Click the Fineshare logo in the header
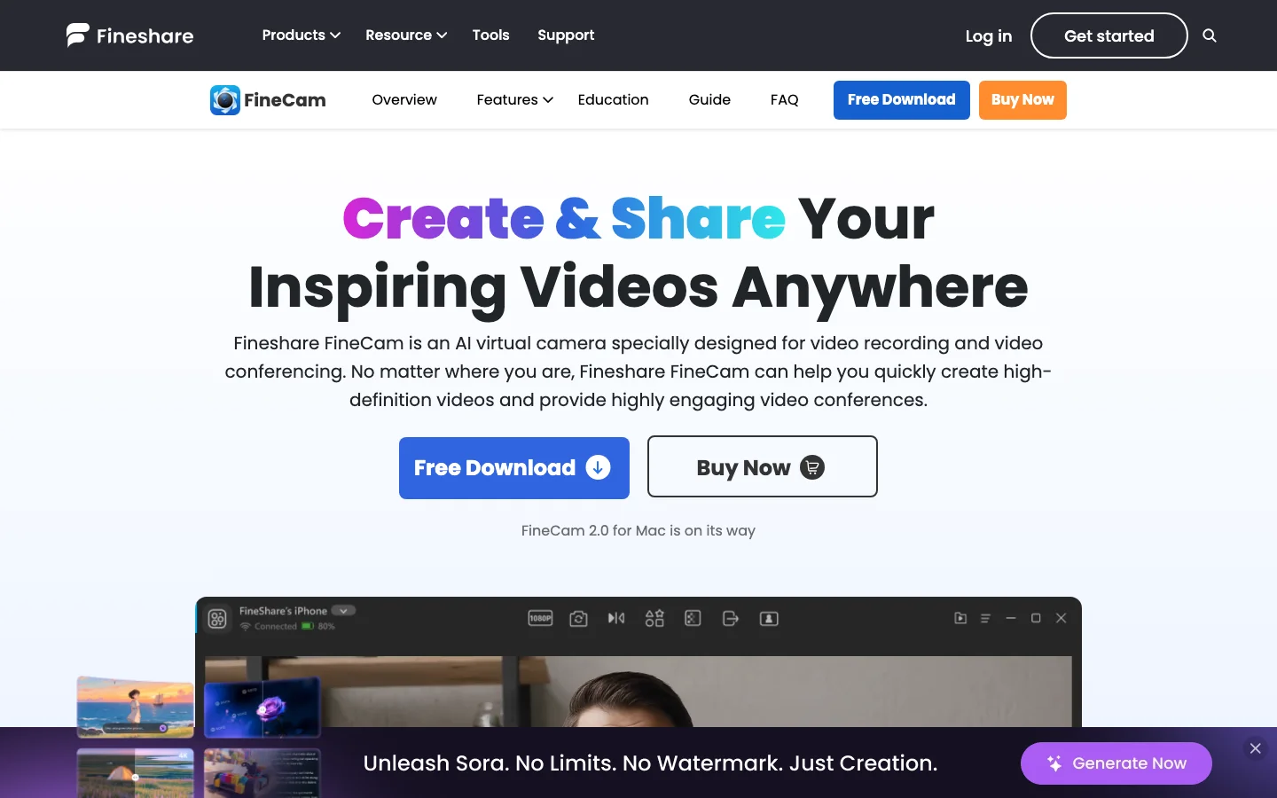Viewport: 1277px width, 798px height. (129, 35)
